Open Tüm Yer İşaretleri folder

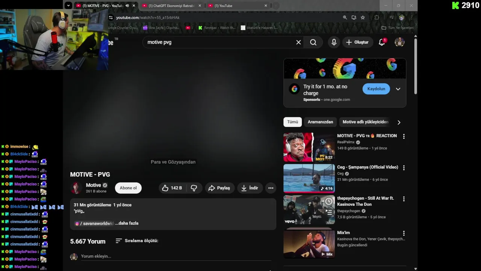397,28
